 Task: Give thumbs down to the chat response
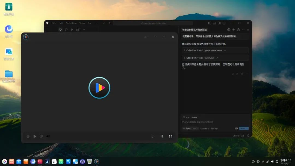click(x=237, y=74)
